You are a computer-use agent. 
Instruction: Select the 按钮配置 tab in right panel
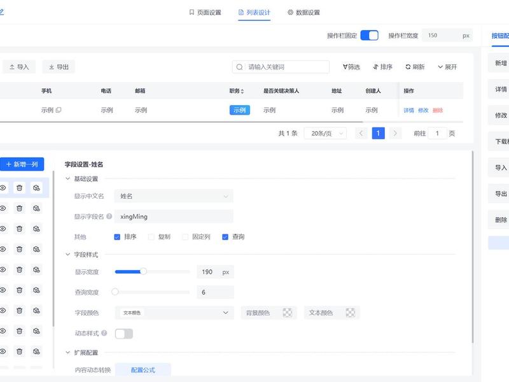pos(500,36)
